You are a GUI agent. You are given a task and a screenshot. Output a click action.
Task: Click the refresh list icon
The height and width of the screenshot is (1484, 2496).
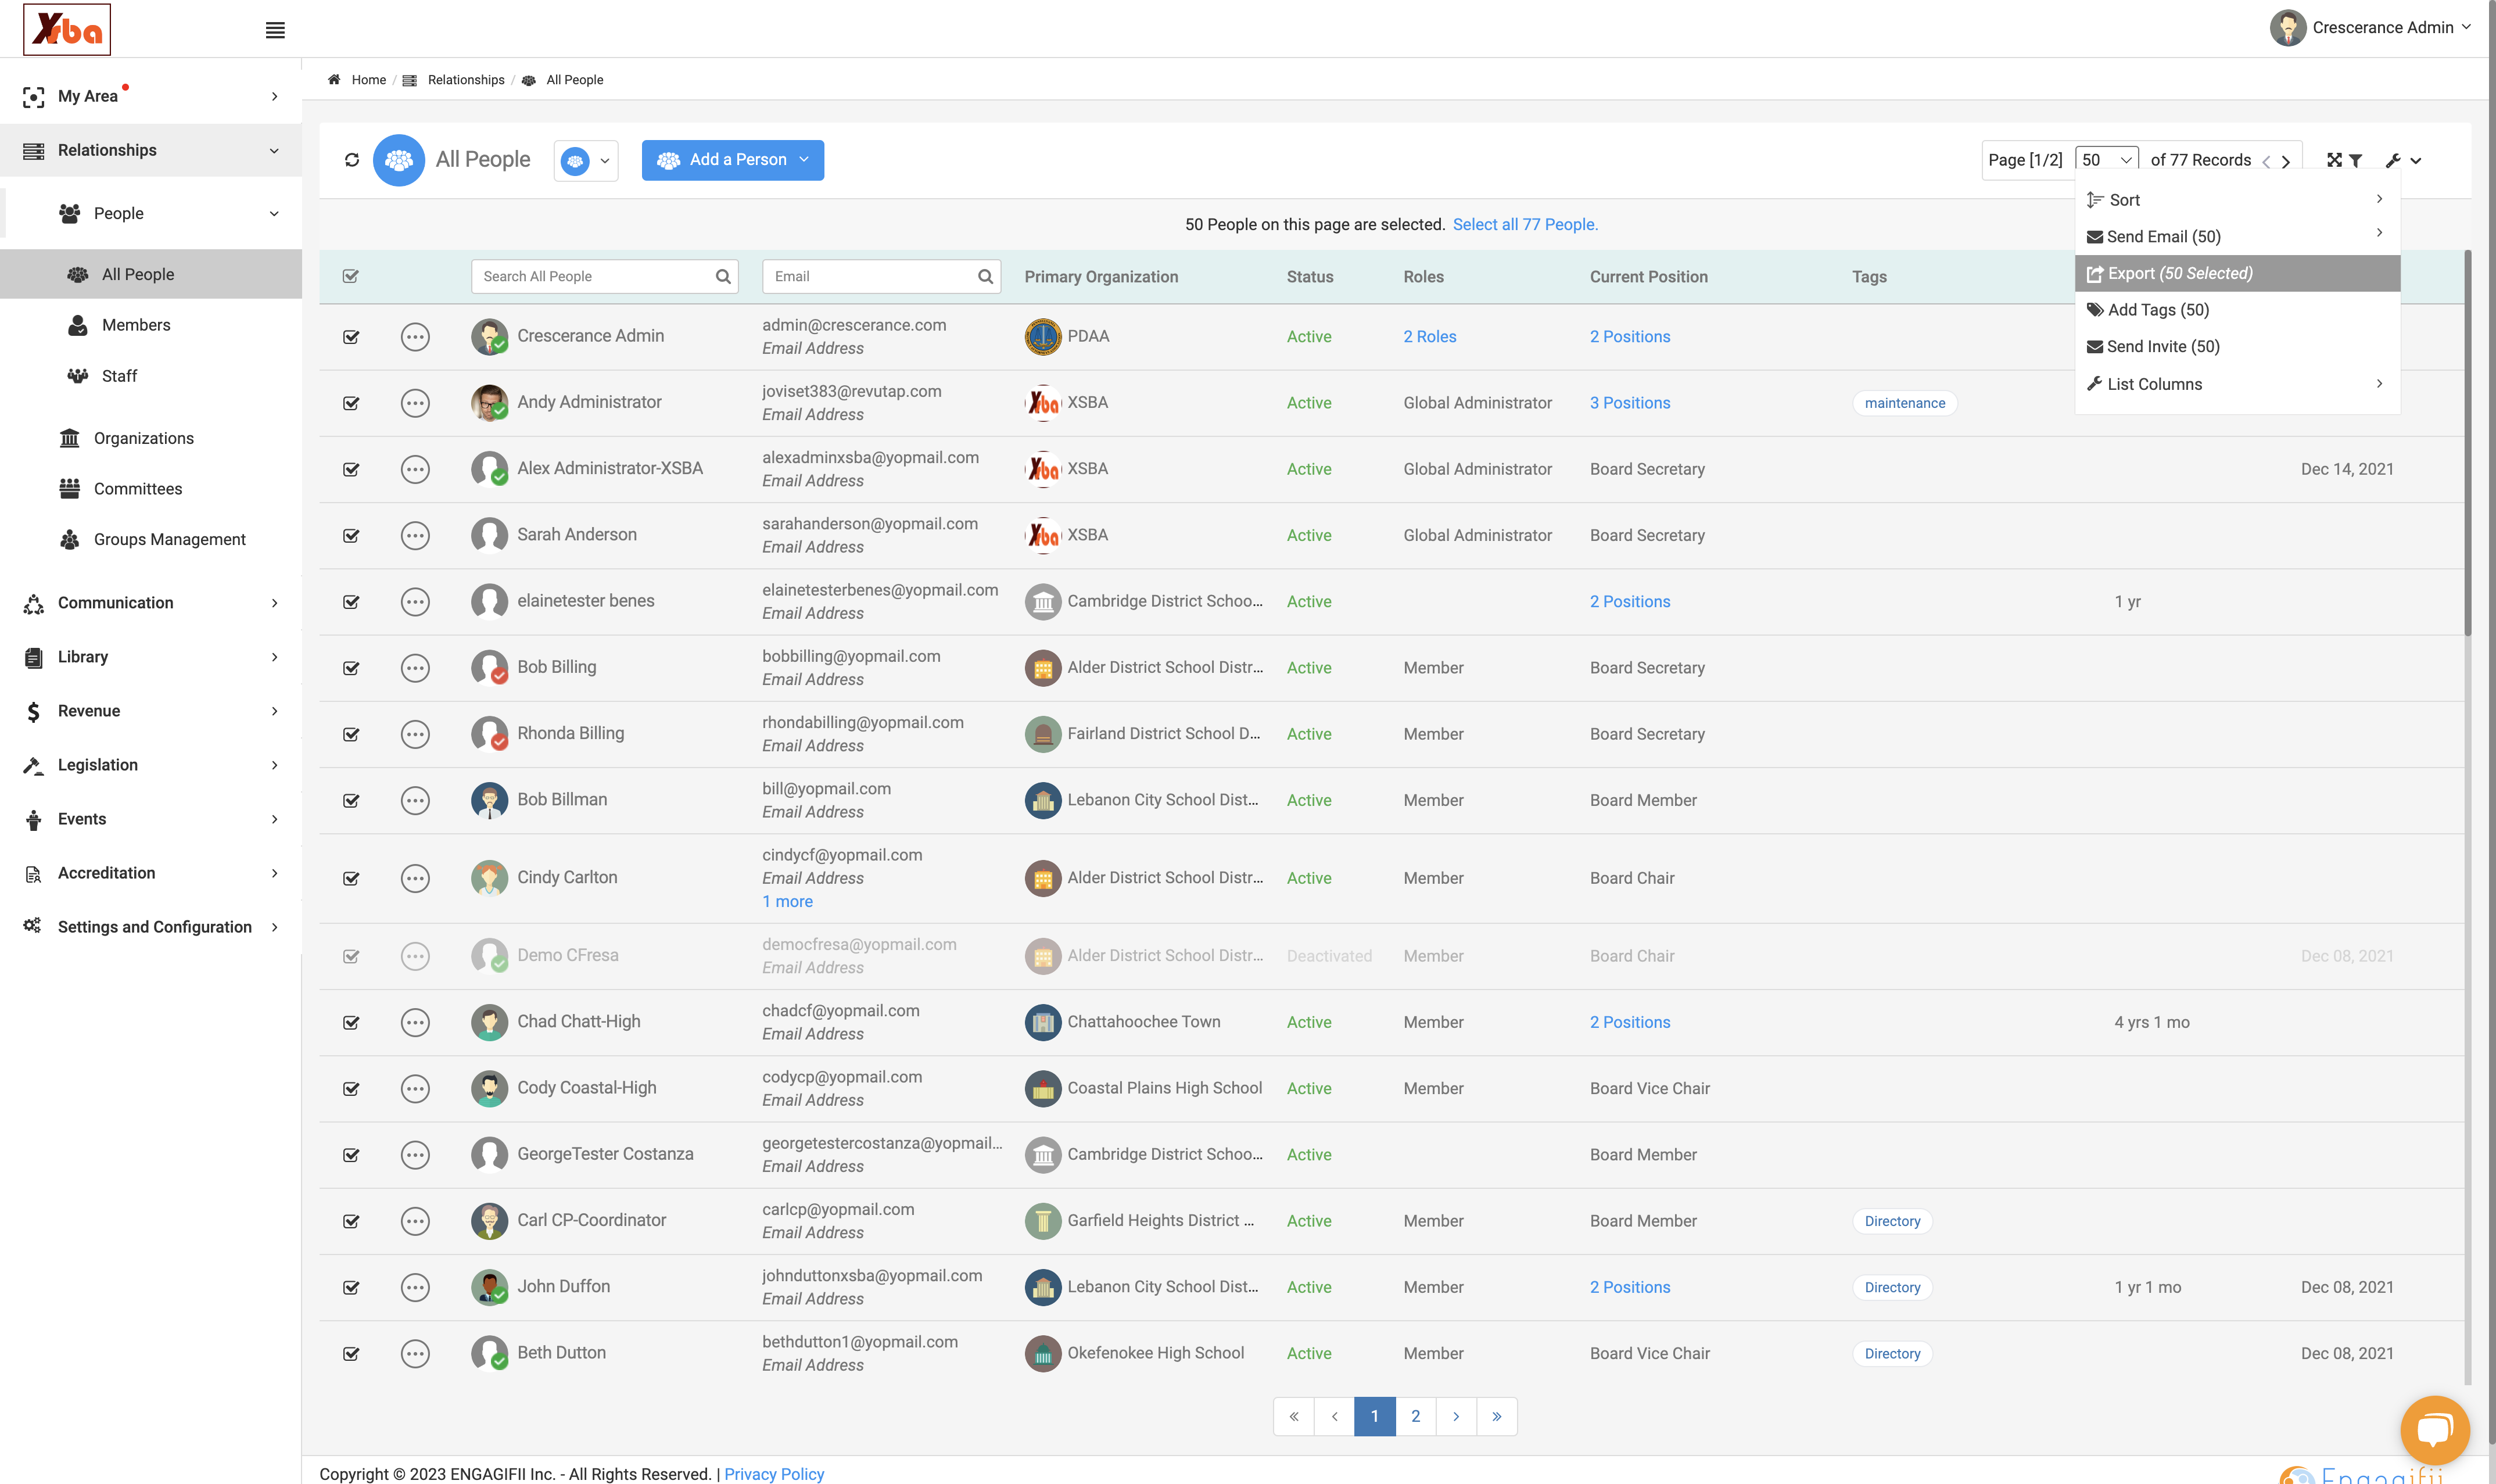[x=352, y=160]
